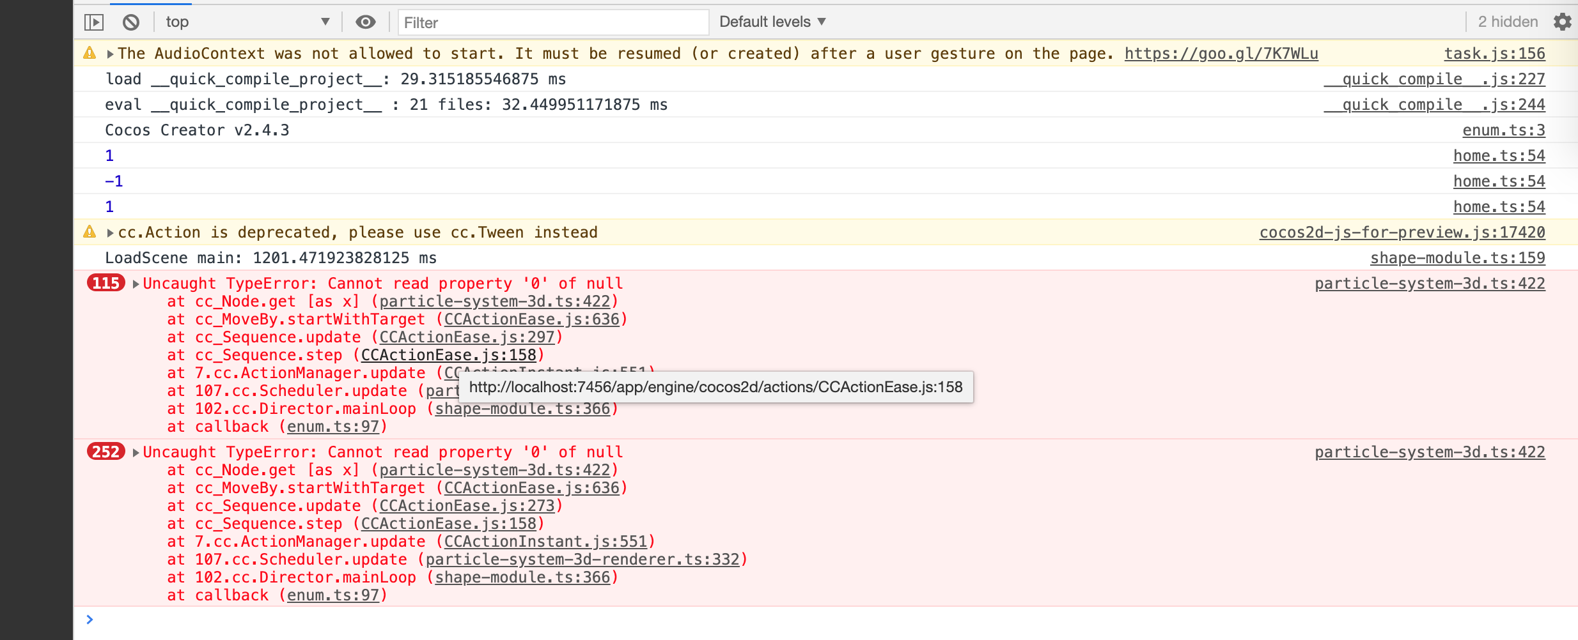Collapse the first Uncaught TypeError stack
The image size is (1578, 640).
click(136, 284)
